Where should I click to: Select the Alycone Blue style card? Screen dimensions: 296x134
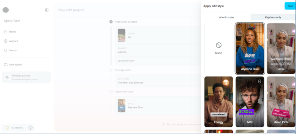point(250,49)
